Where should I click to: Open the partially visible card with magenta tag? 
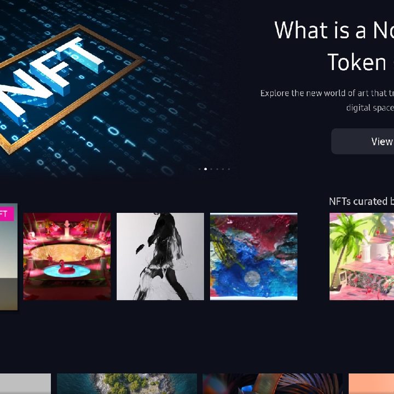coord(9,257)
